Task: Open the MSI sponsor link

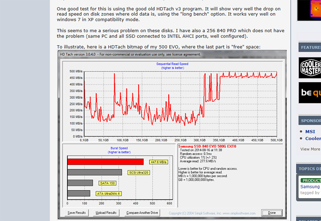Action: pyautogui.click(x=310, y=131)
